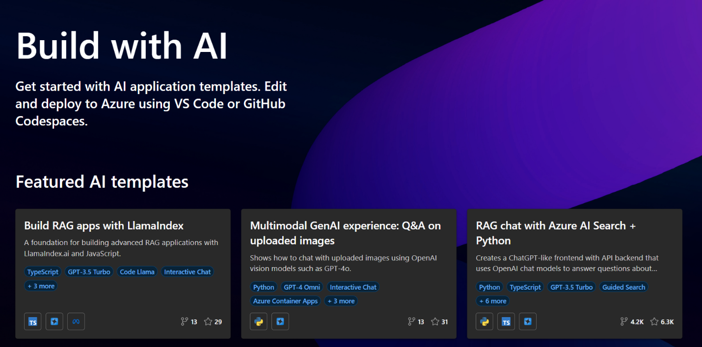Screen dimensions: 702x347
Task: Expand '+ 3 more' tags on the LlamaIndex card
Action: (41, 286)
